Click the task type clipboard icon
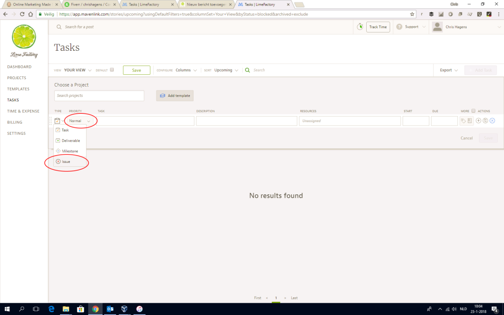The image size is (504, 315). (58, 121)
